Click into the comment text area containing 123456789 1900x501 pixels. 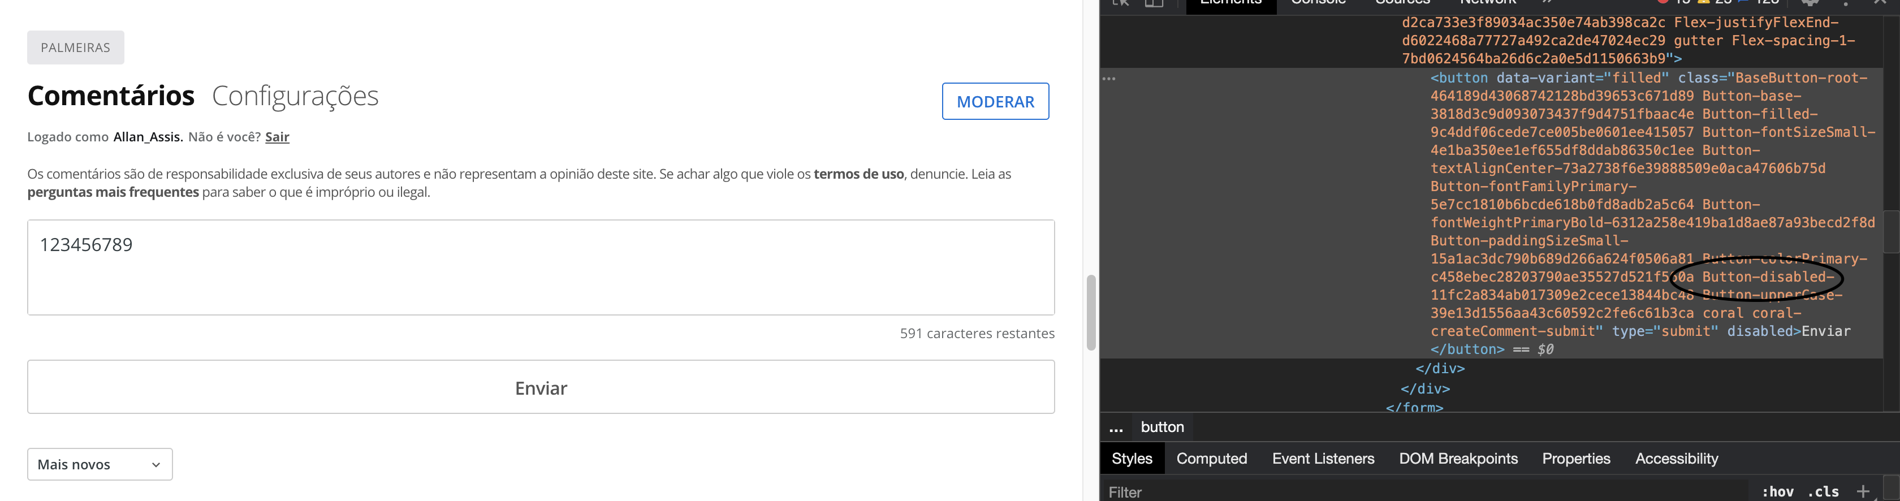pyautogui.click(x=541, y=267)
